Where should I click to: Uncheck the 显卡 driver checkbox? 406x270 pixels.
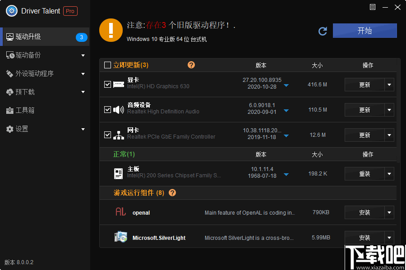pos(107,84)
